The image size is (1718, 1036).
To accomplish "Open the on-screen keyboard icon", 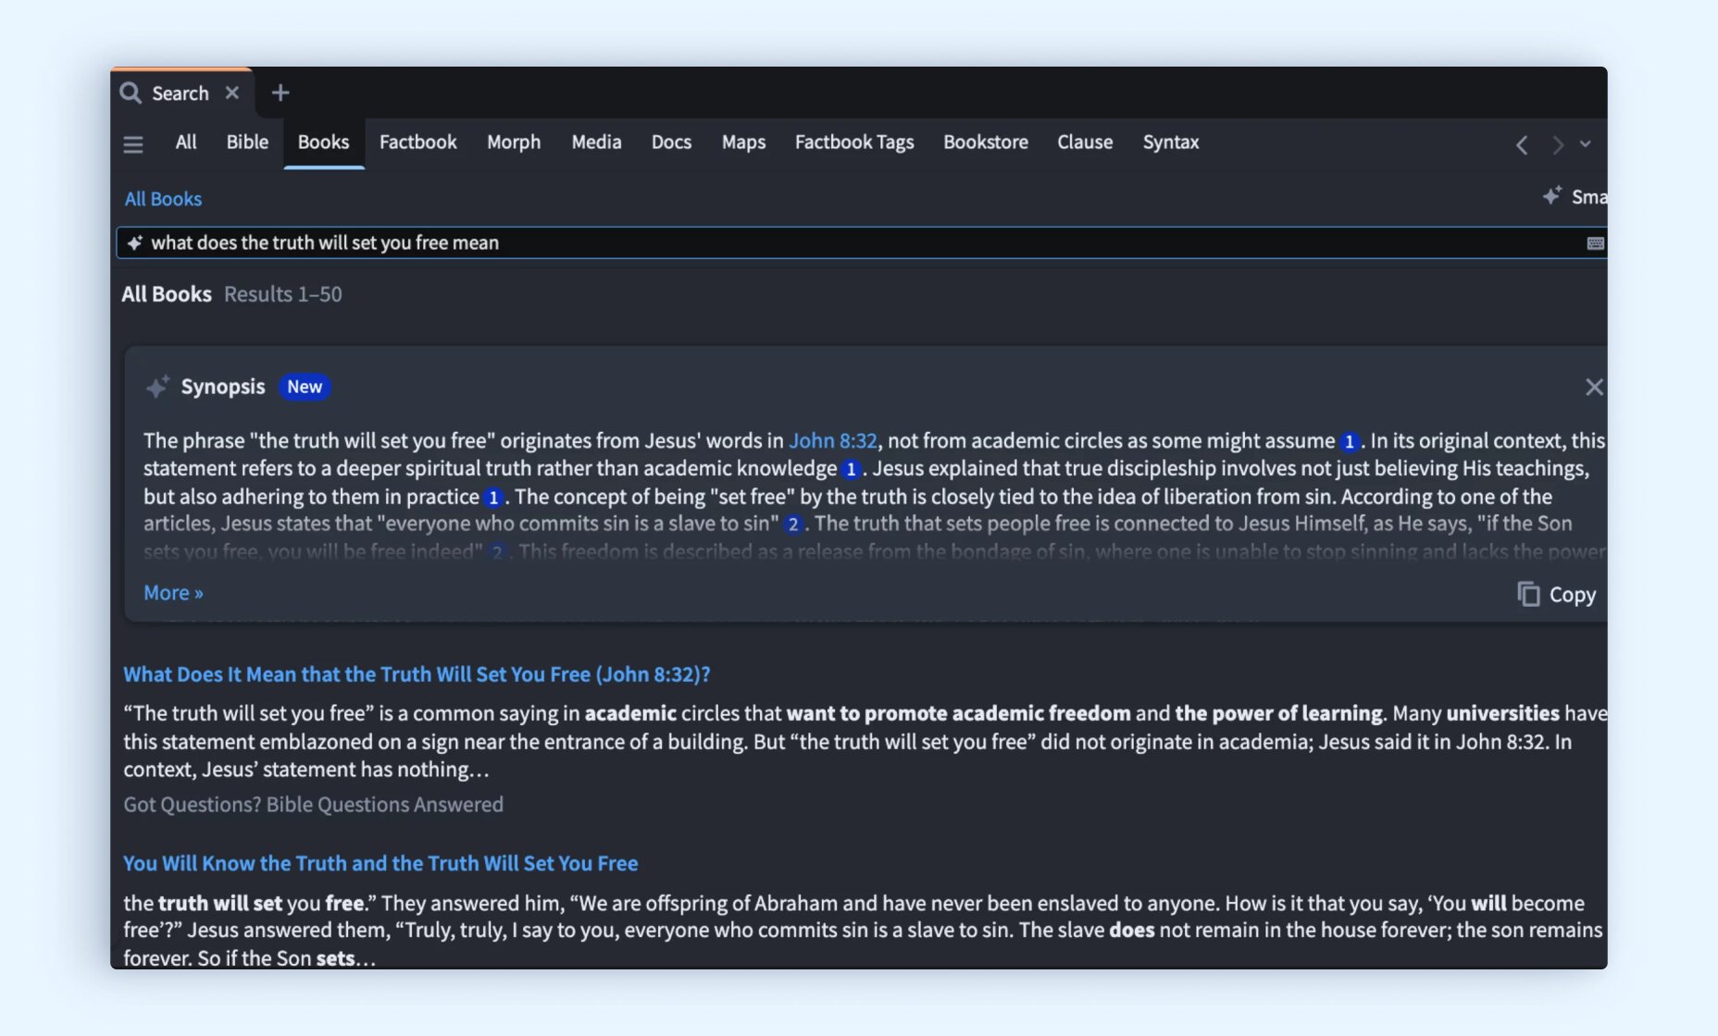I will click(x=1596, y=243).
